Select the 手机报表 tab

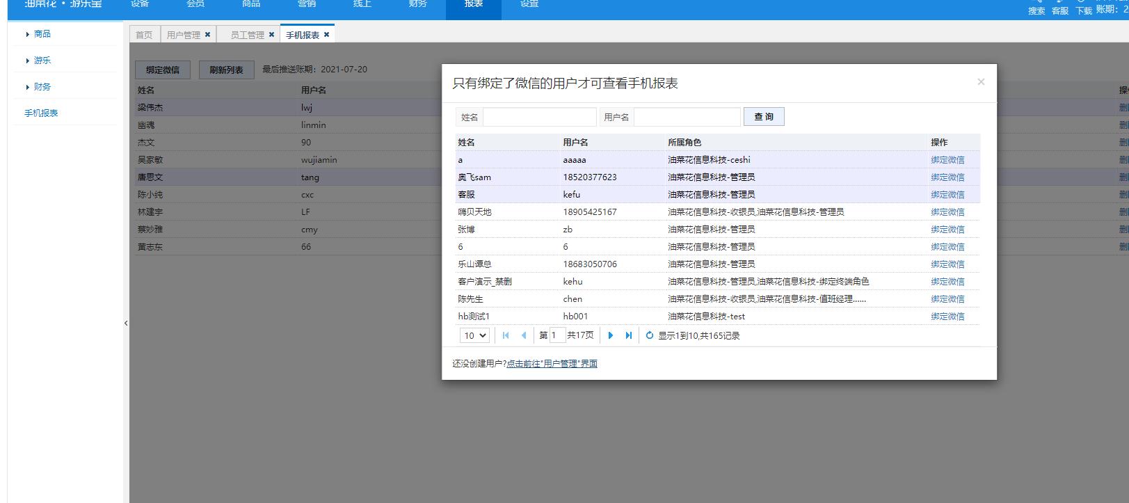(x=303, y=34)
